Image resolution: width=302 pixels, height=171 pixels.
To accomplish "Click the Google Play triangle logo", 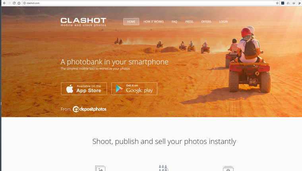I will [x=120, y=89].
